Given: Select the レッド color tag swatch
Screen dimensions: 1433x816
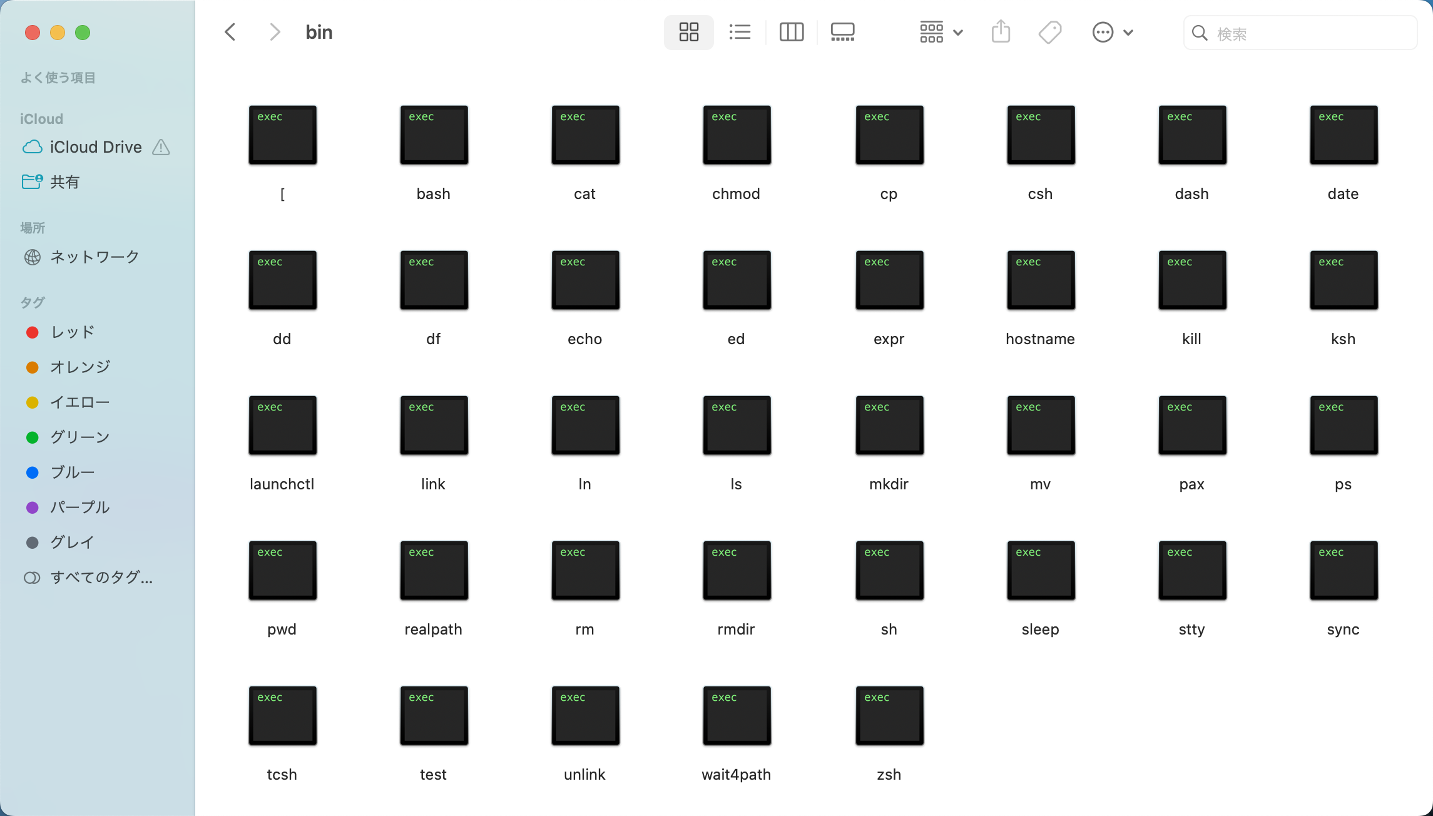Looking at the screenshot, I should tap(33, 332).
